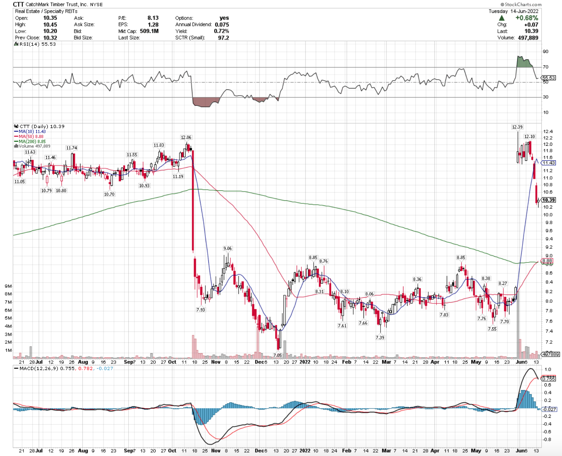Click the 10.70 low price label
Screen dimensions: 562x456
pos(109,194)
